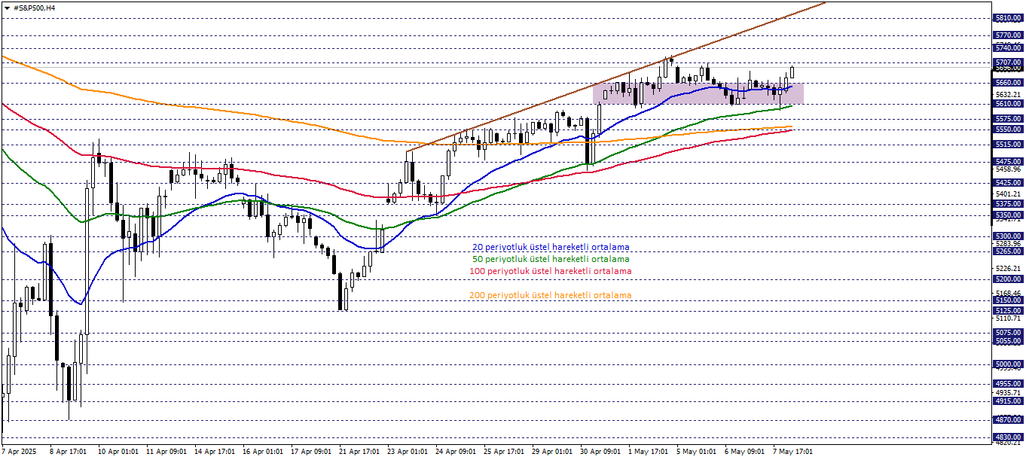Select the 20 periyotluk üstel hareketli ortalama label
Screen dimensions: 1026x460
pyautogui.click(x=551, y=247)
